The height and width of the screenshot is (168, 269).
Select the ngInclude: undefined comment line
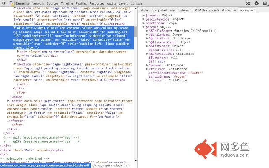pos(24,158)
